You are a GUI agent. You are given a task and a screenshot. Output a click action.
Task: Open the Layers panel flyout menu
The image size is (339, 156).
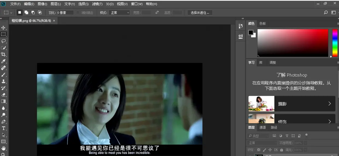pos(338,127)
